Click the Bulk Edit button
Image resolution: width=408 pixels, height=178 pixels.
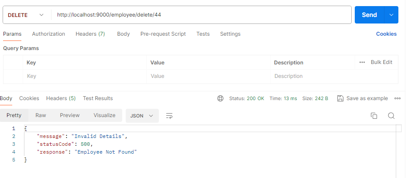click(381, 62)
